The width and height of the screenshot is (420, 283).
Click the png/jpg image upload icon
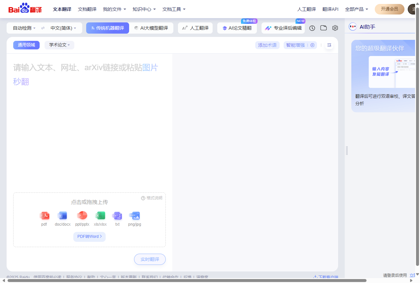pos(134,216)
